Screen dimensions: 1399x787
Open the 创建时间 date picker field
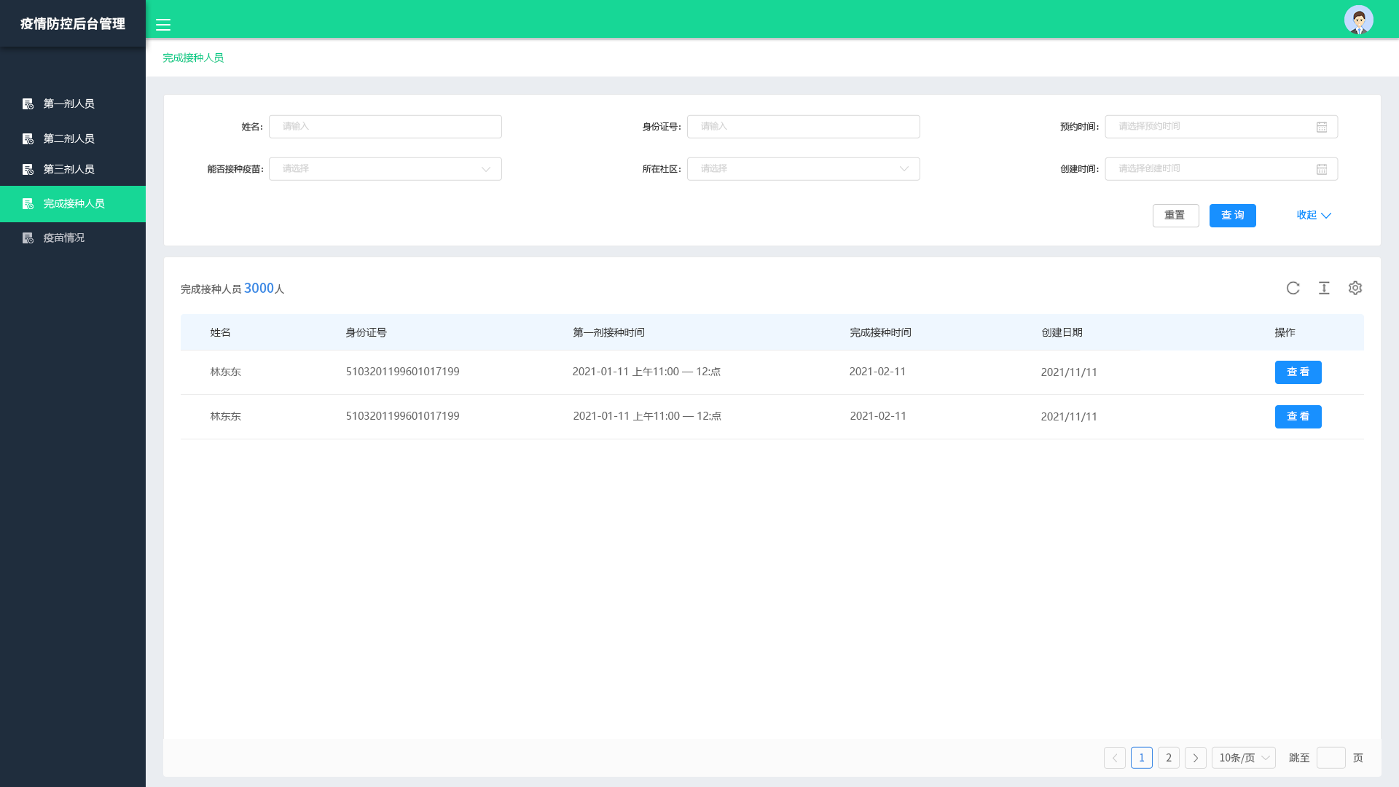tap(1221, 169)
